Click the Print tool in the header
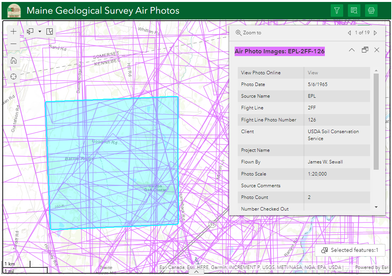 [371, 11]
